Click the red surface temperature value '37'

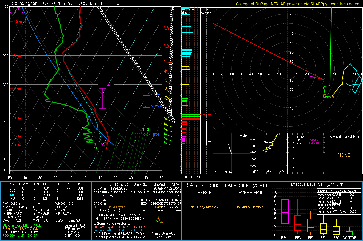coord(107,148)
